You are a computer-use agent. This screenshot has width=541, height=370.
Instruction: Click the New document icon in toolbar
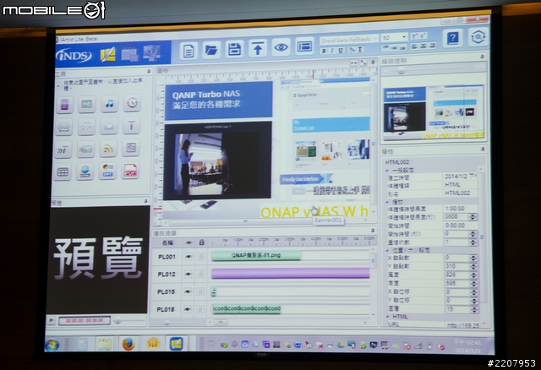[189, 51]
